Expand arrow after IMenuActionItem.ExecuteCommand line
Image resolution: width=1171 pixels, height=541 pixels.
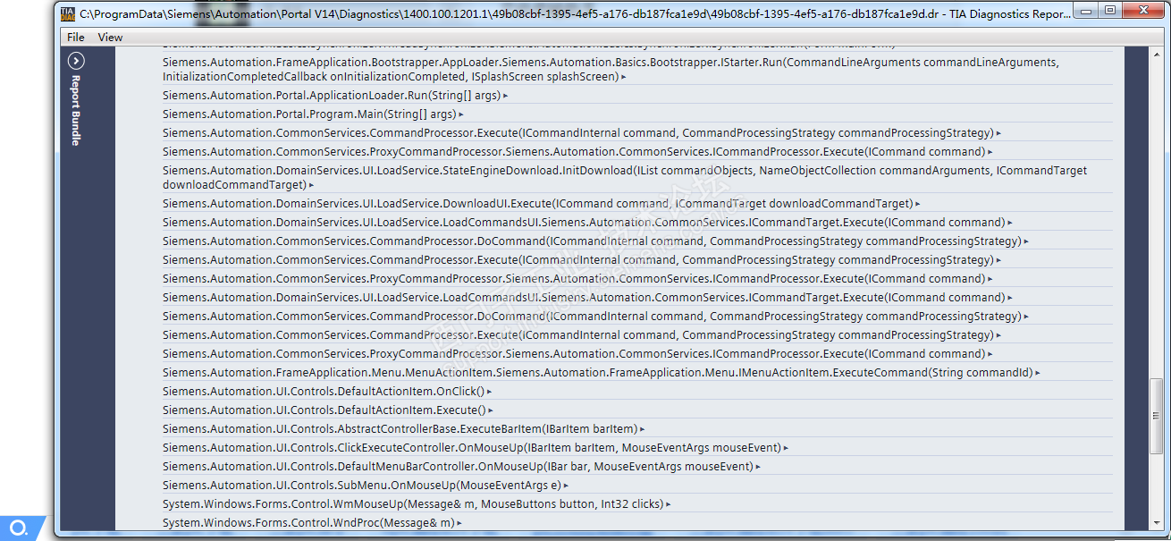(1037, 373)
